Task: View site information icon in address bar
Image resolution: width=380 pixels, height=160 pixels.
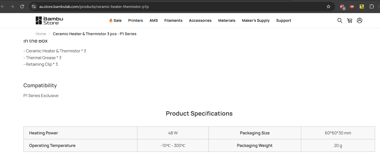Action: (34, 7)
